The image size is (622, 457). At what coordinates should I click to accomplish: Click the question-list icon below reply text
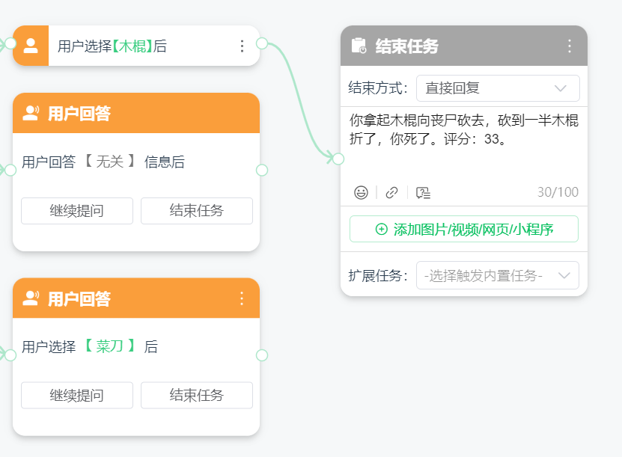[423, 192]
